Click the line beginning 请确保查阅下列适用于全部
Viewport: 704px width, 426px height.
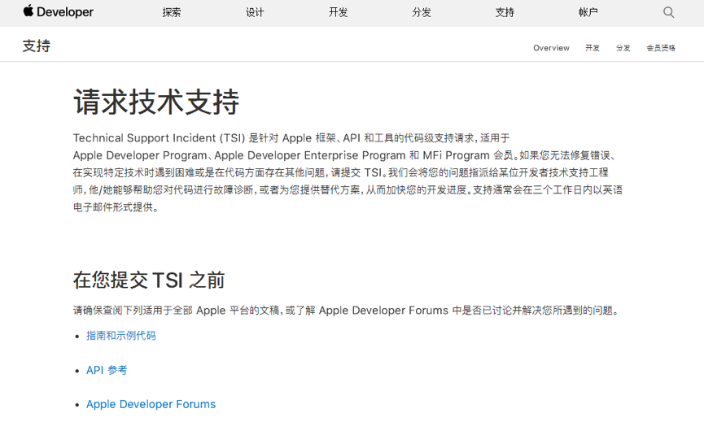pos(347,311)
